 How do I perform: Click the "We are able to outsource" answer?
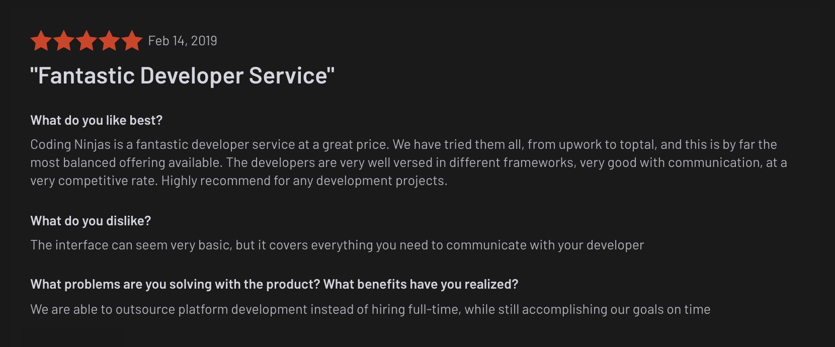click(x=370, y=309)
